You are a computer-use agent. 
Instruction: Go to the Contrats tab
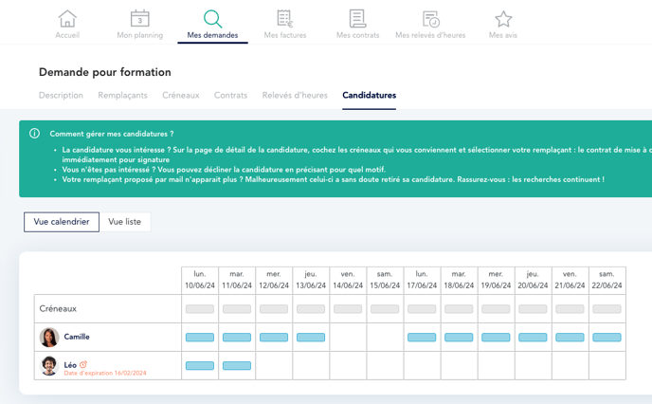click(x=230, y=96)
